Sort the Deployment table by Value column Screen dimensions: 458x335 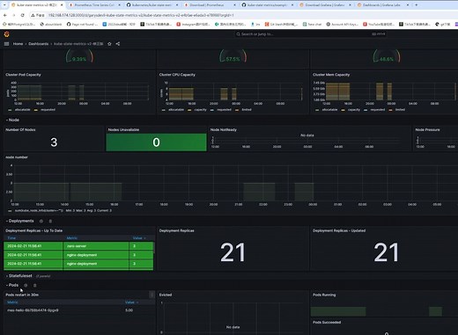[x=139, y=238]
